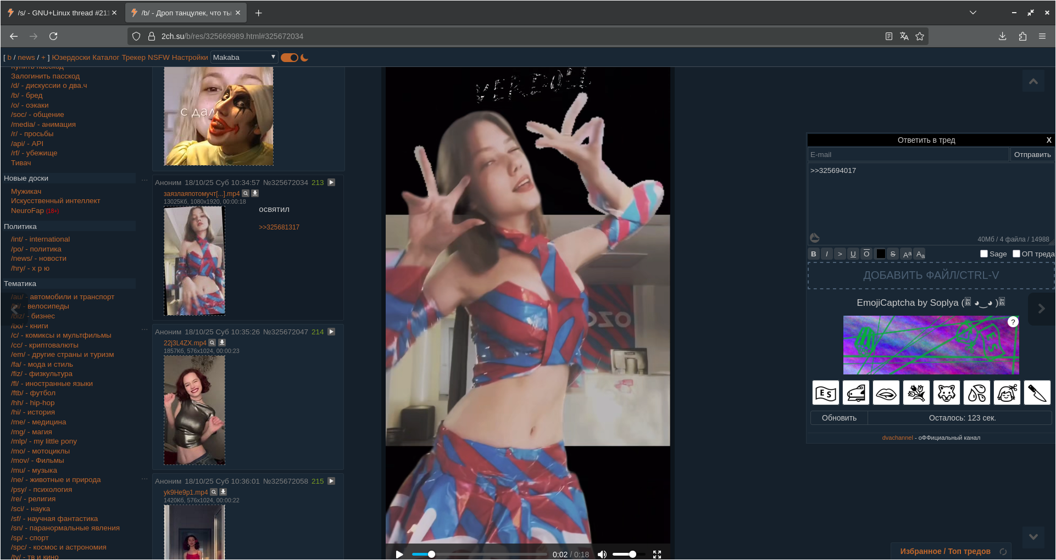Mute the video with speaker icon

pos(602,555)
